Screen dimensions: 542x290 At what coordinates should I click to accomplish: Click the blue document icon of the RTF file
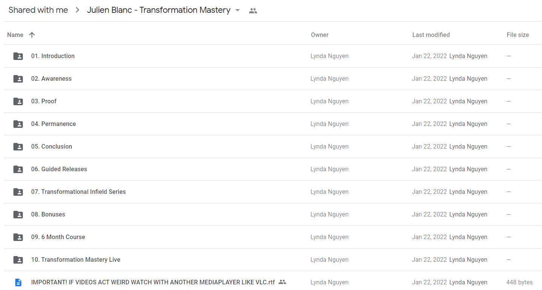click(18, 282)
